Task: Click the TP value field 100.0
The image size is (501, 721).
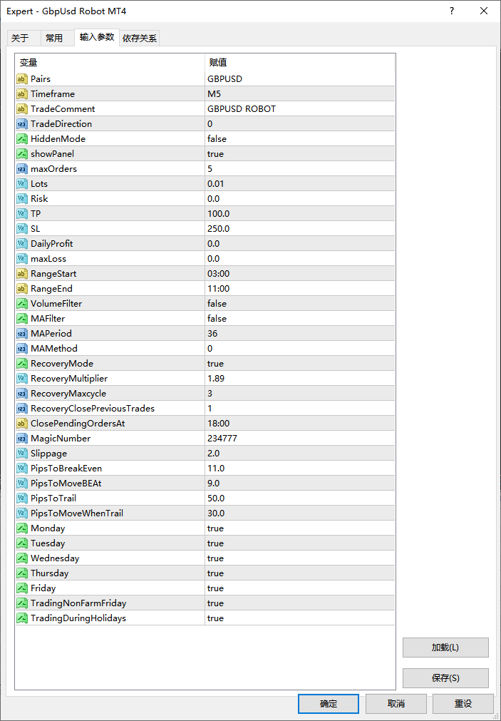Action: (x=299, y=213)
